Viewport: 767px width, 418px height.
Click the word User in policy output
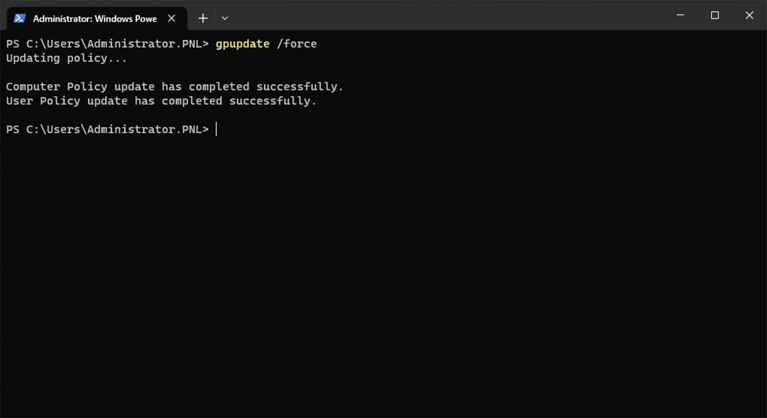(20, 101)
